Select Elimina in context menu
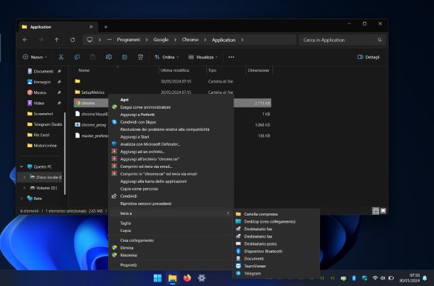The image size is (434, 286). tap(127, 248)
